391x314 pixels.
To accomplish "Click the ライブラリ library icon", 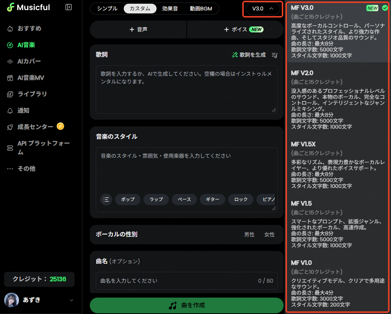I will point(10,94).
